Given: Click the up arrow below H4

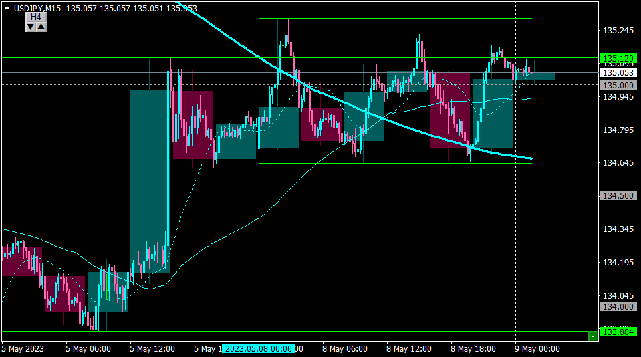Looking at the screenshot, I should (x=41, y=27).
